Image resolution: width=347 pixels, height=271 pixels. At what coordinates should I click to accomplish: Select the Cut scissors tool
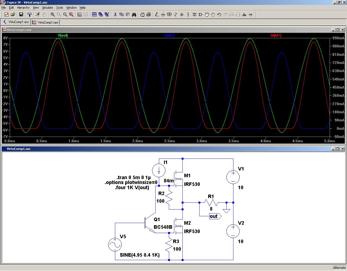click(115, 15)
